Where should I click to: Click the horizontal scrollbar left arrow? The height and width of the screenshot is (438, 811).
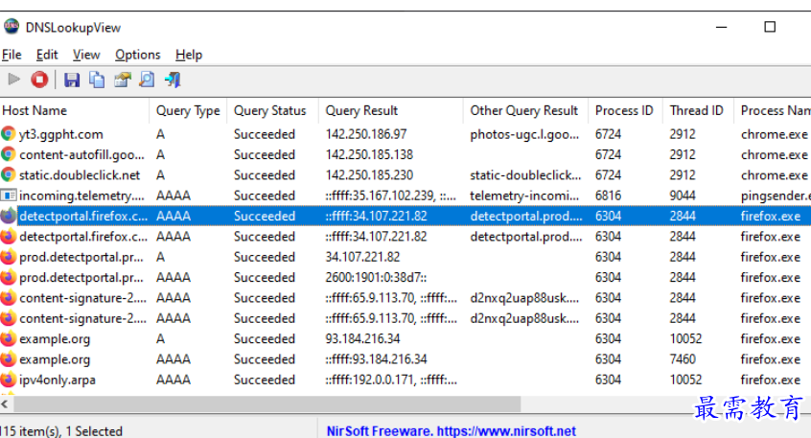pyautogui.click(x=7, y=403)
